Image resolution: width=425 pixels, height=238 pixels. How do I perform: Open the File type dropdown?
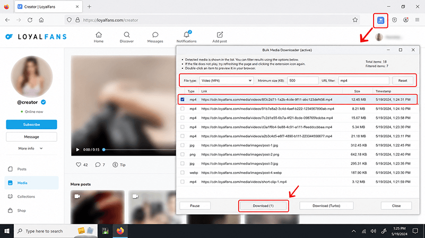coord(227,80)
